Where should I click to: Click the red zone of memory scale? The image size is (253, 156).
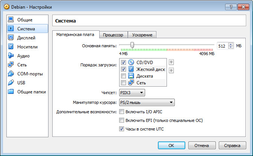[x=203, y=50]
